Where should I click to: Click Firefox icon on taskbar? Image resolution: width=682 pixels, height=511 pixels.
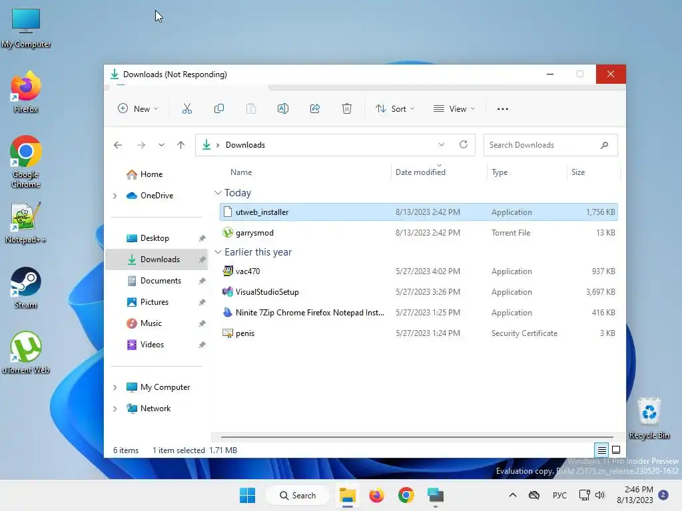[377, 495]
